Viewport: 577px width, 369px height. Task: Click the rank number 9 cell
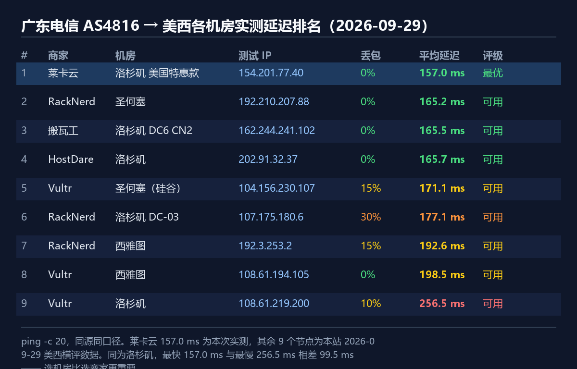[24, 304]
